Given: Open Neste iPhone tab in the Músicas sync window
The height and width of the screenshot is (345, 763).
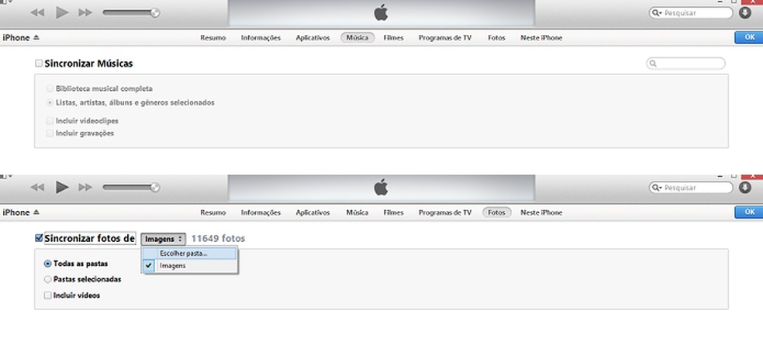Looking at the screenshot, I should [x=541, y=37].
